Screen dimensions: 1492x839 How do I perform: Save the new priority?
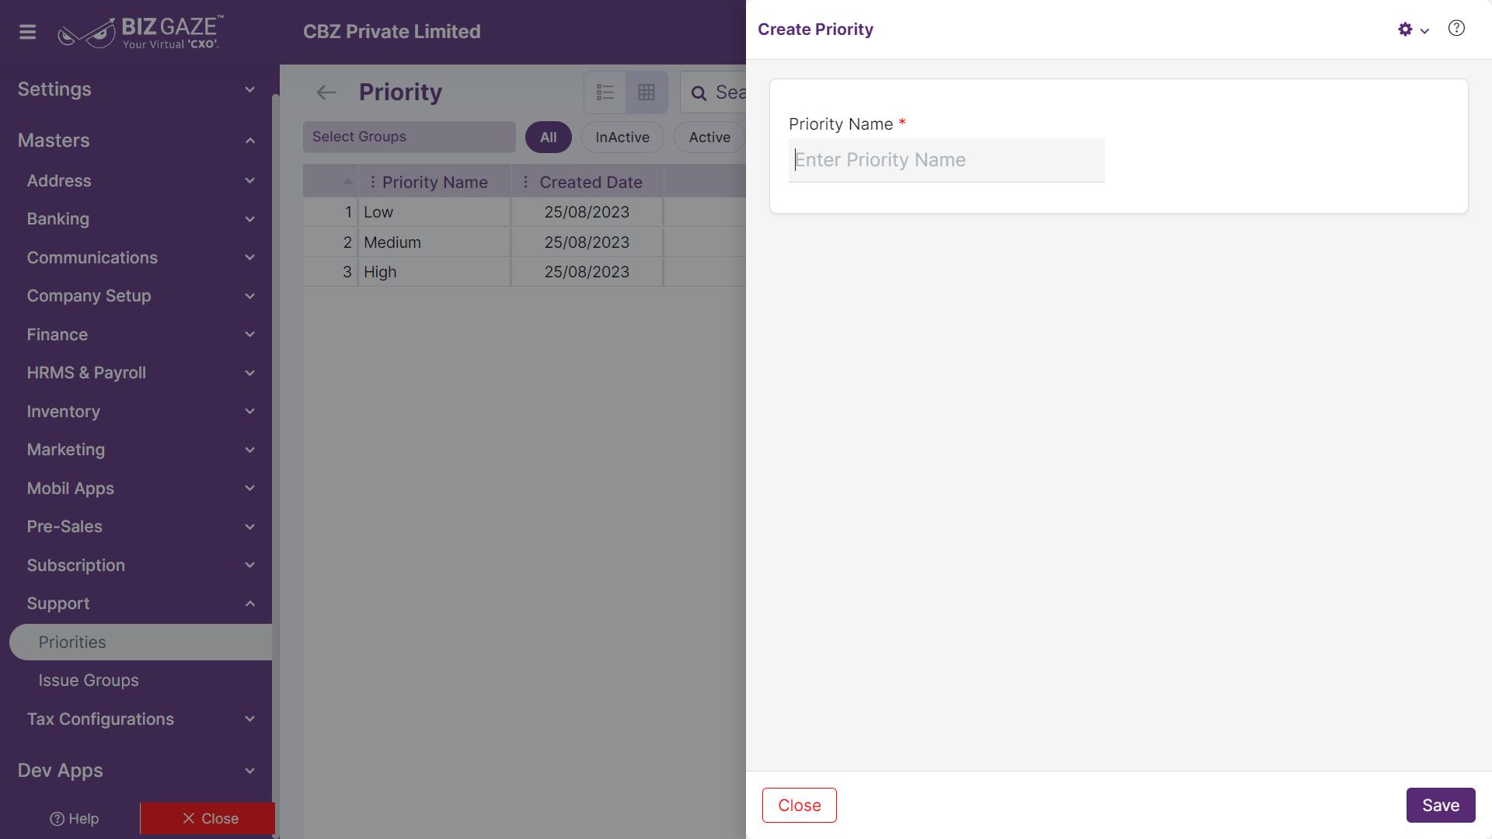tap(1441, 806)
